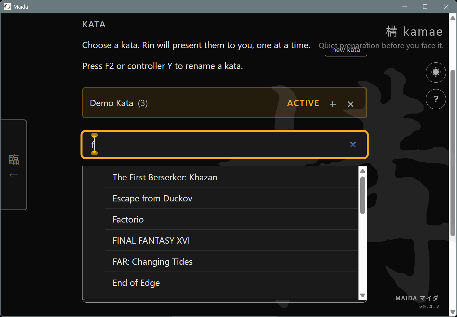Delete Demo Kata using its X icon

350,104
